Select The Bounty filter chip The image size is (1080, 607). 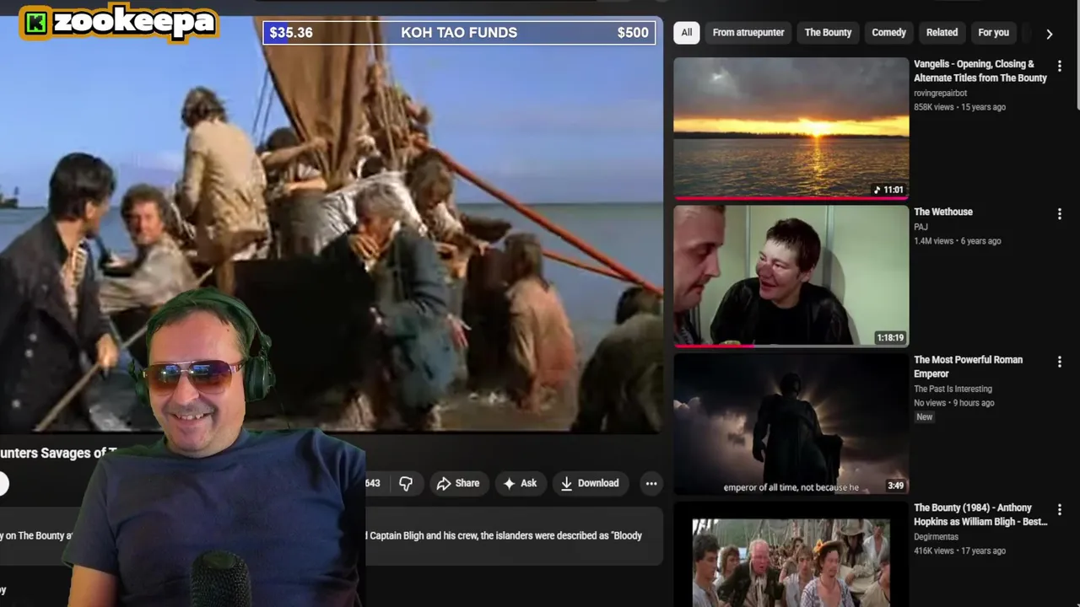point(828,33)
